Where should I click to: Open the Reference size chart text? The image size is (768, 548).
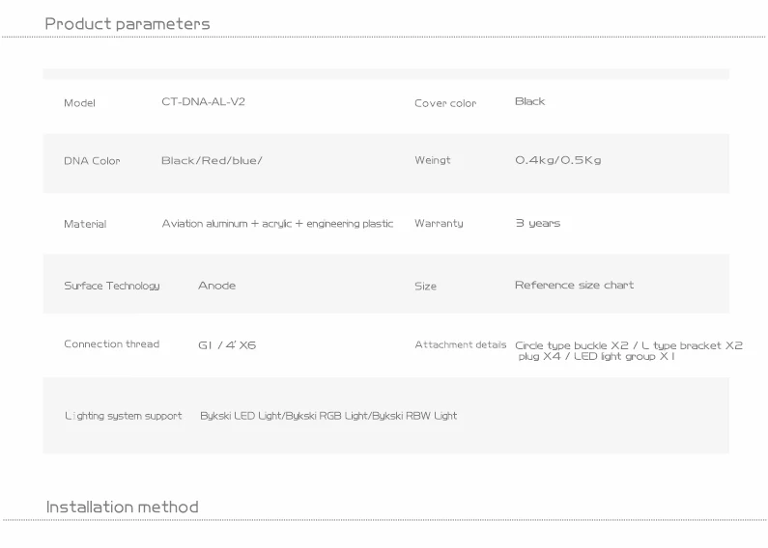[x=574, y=286]
